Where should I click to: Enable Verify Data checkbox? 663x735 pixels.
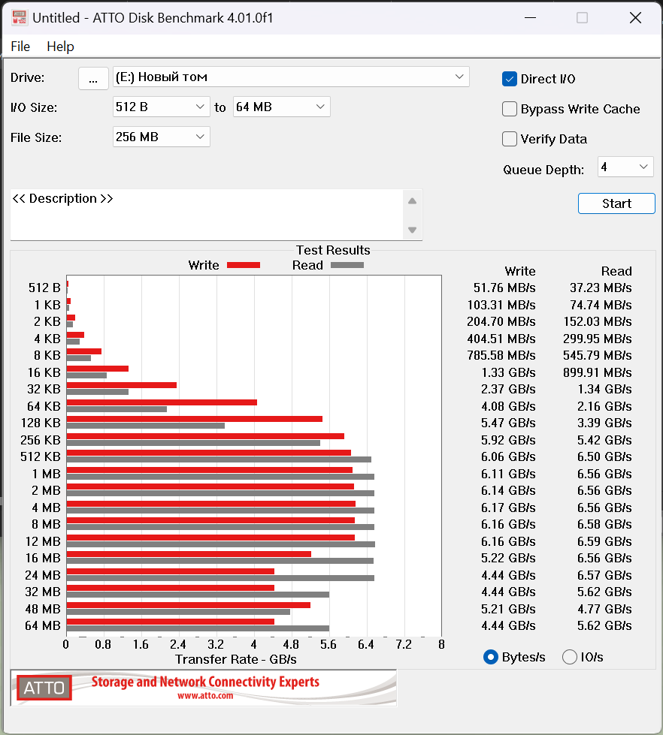click(x=510, y=139)
